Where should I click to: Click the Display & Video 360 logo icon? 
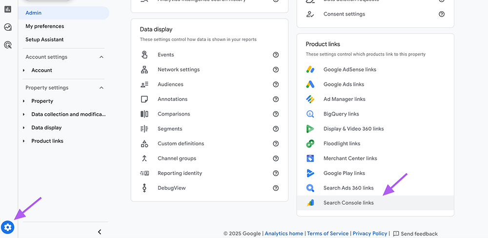[x=310, y=129]
